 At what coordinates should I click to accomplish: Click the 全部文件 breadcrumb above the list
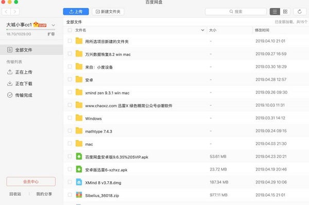[74, 22]
